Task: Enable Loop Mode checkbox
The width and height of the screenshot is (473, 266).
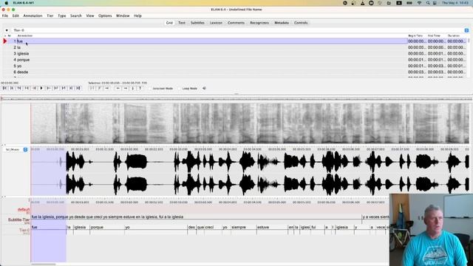Action: click(x=180, y=89)
